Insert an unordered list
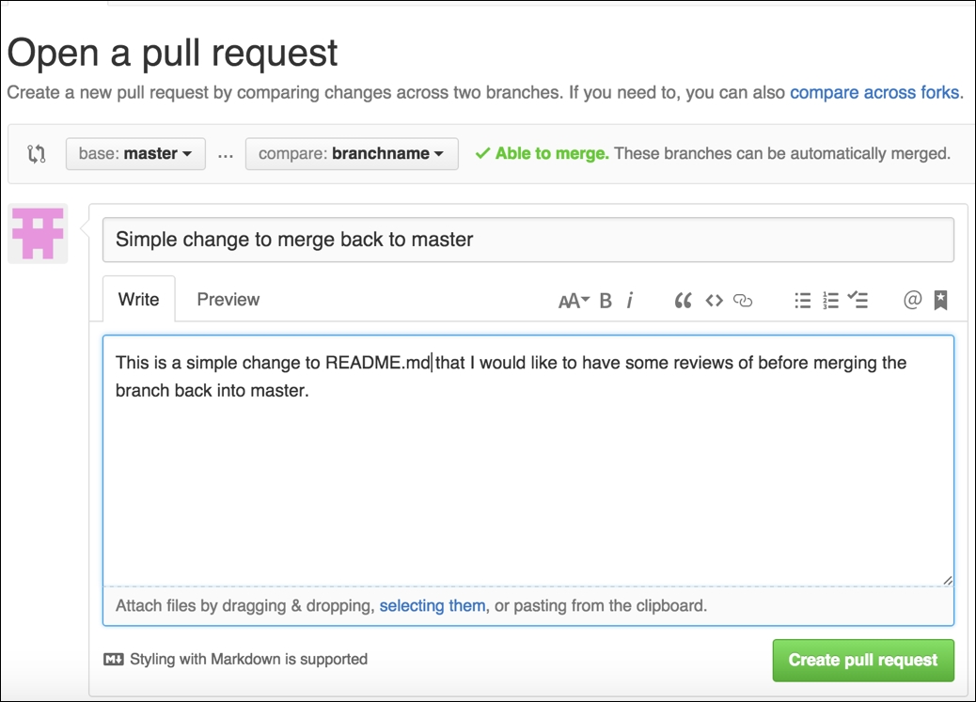This screenshot has height=702, width=976. [x=802, y=301]
